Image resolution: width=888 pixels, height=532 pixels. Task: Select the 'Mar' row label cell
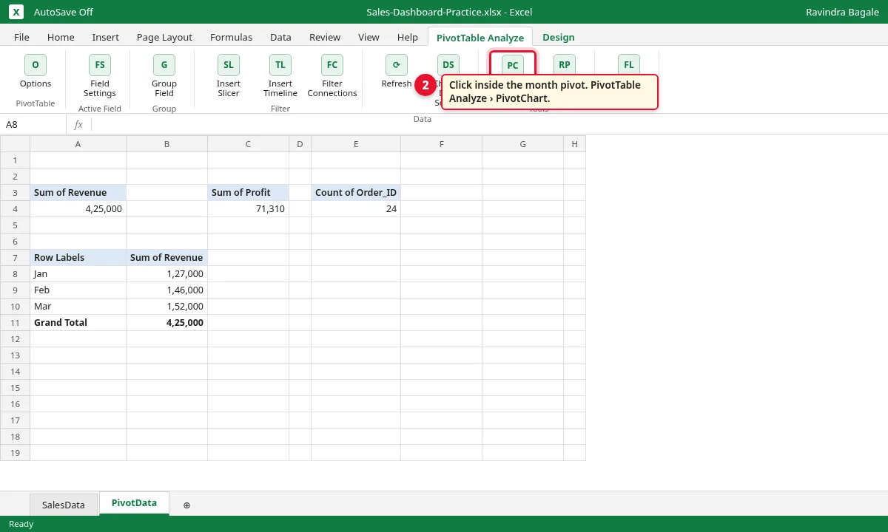click(x=78, y=307)
